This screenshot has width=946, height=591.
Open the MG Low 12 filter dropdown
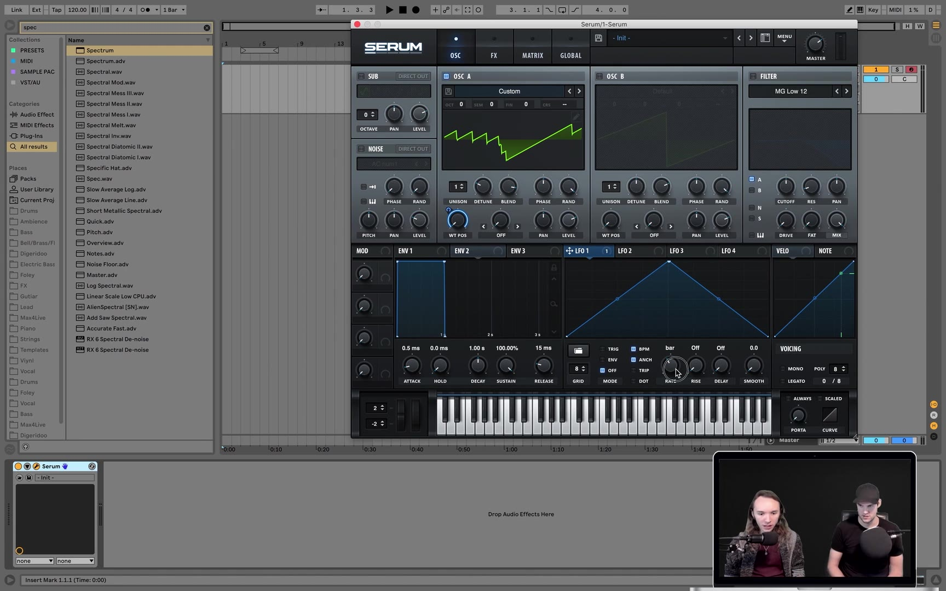[791, 91]
